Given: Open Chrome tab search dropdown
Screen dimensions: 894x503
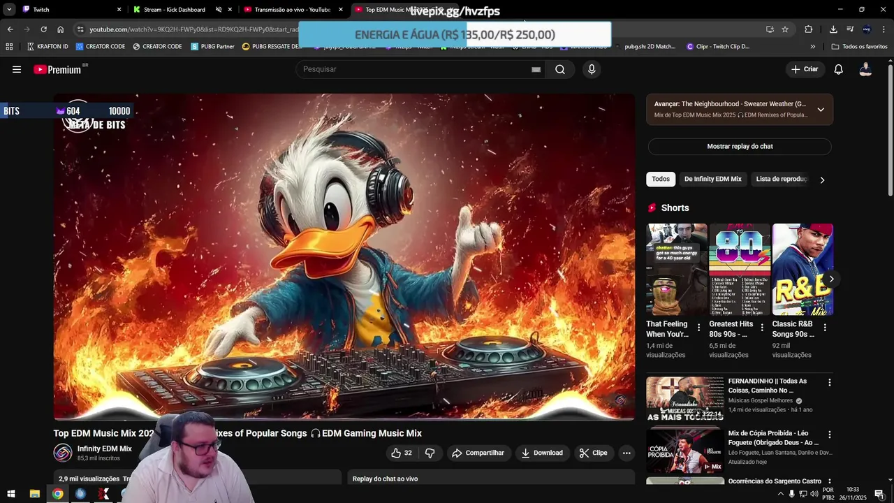Looking at the screenshot, I should click(x=9, y=10).
